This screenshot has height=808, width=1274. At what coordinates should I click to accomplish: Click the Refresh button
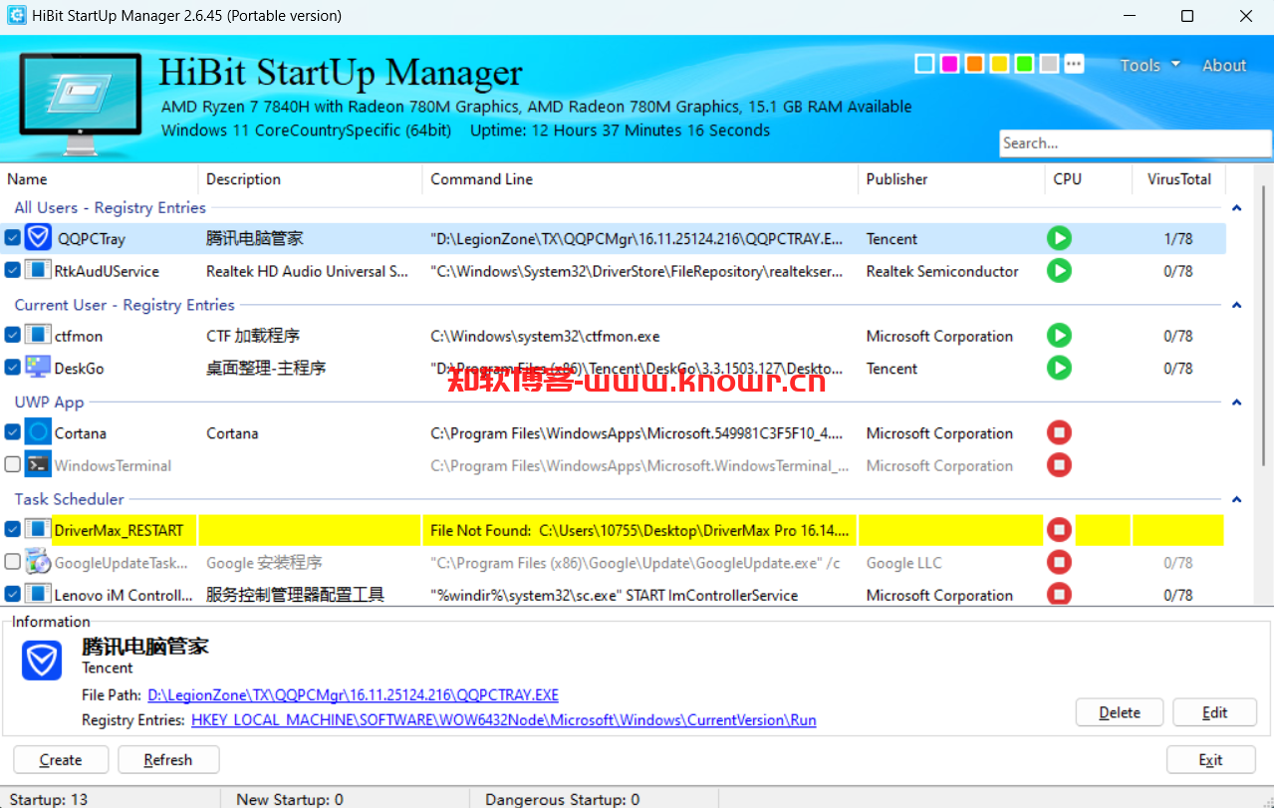[x=168, y=759]
